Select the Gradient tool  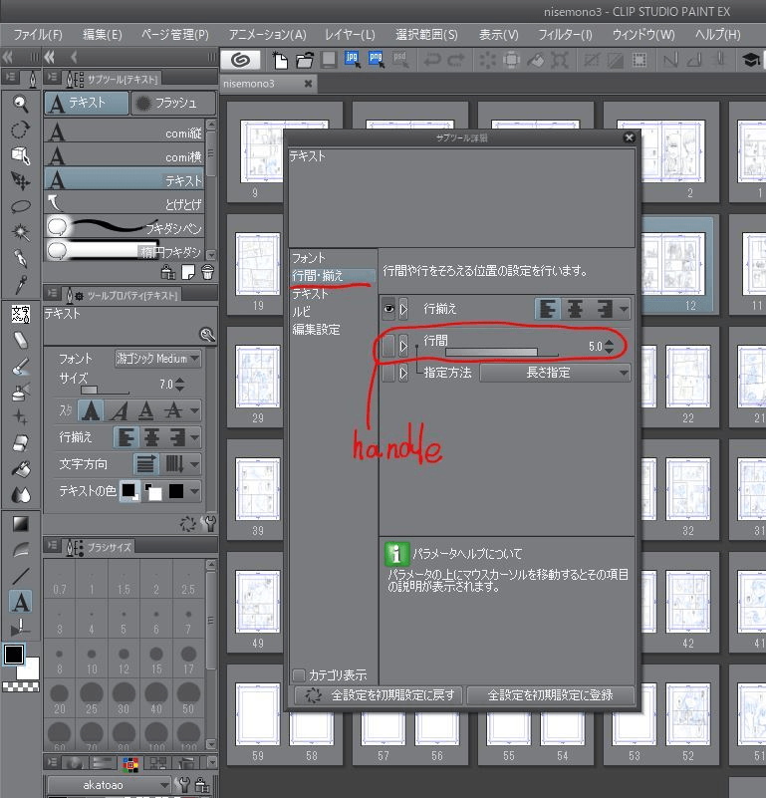coord(20,524)
